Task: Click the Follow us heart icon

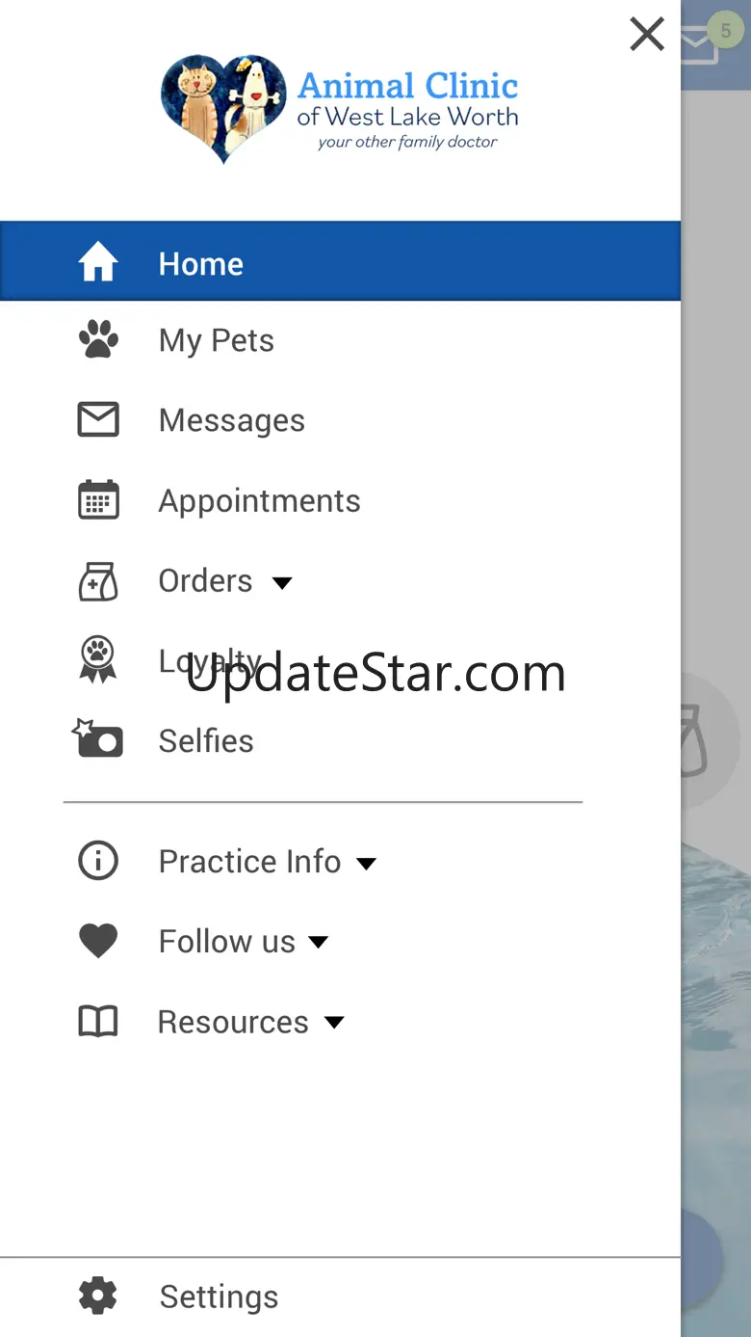Action: click(x=98, y=941)
